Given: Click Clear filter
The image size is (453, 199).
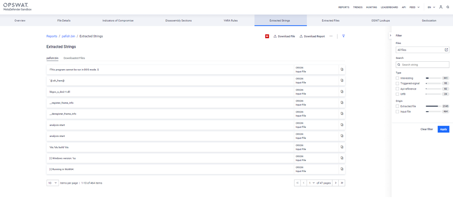Looking at the screenshot, I should (x=427, y=129).
